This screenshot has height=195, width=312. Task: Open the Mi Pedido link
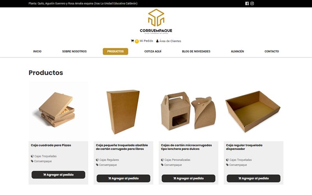pos(146,41)
